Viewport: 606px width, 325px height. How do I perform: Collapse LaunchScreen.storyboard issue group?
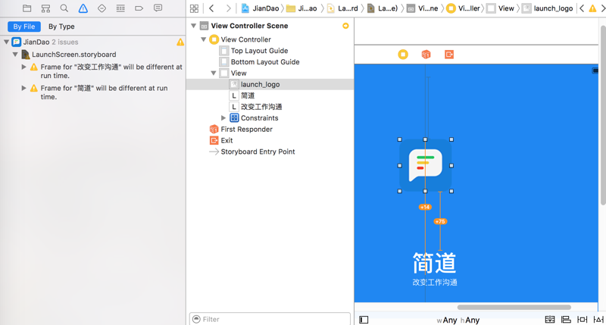coord(15,55)
